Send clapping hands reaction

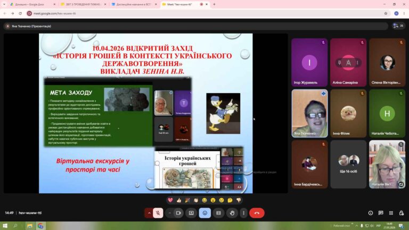point(196,200)
